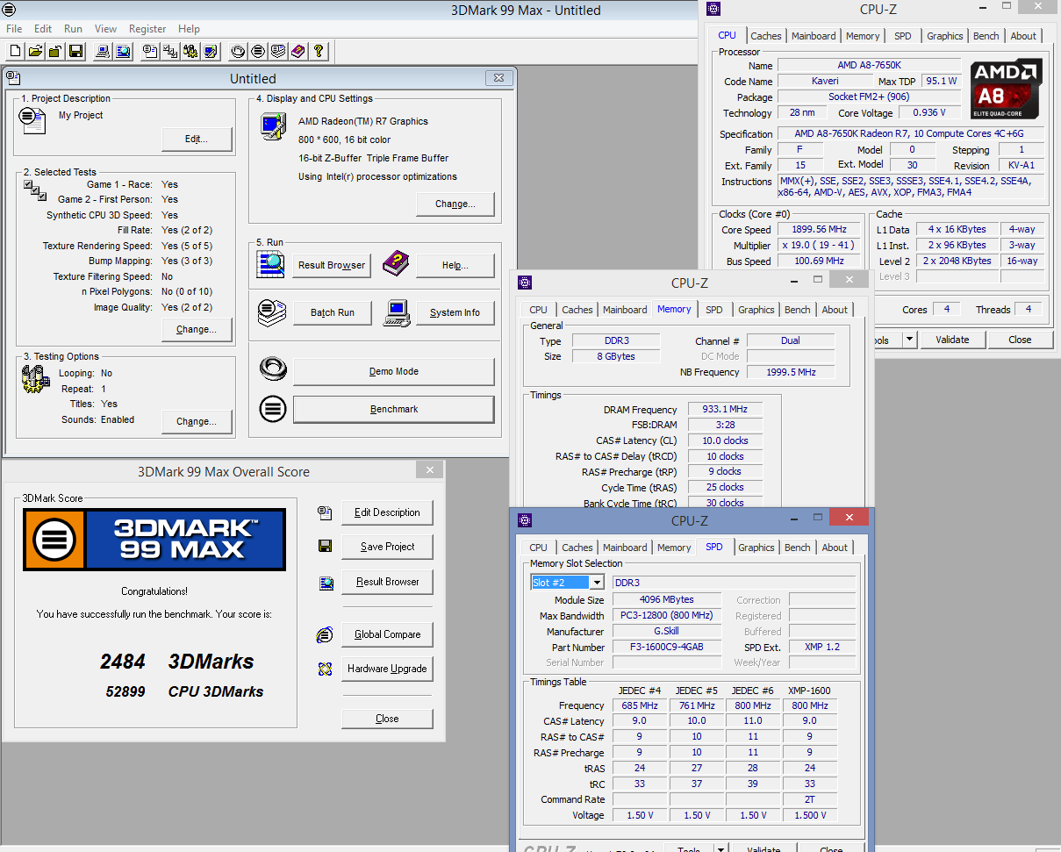The width and height of the screenshot is (1061, 852).
Task: Click the Selected Tests checkmarks toolbar icon
Action: tap(170, 51)
